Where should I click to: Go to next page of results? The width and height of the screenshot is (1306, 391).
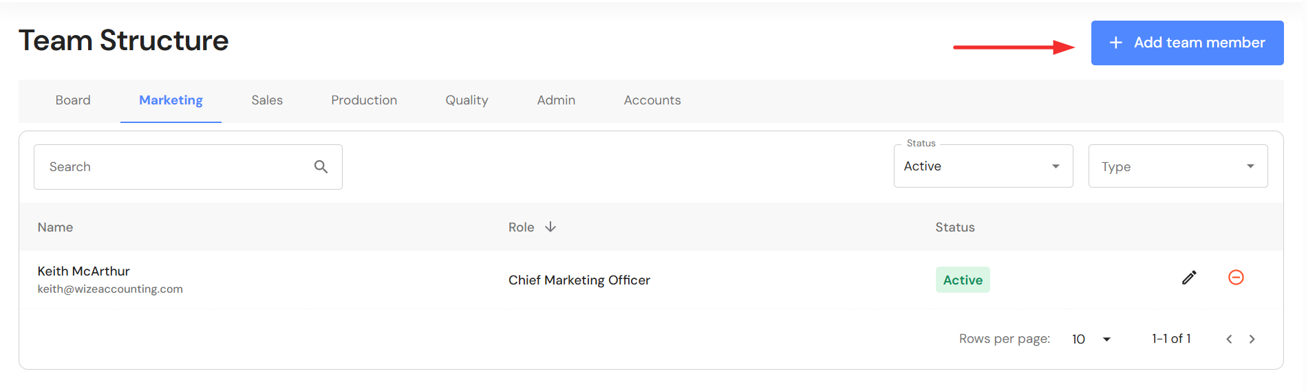coord(1252,339)
